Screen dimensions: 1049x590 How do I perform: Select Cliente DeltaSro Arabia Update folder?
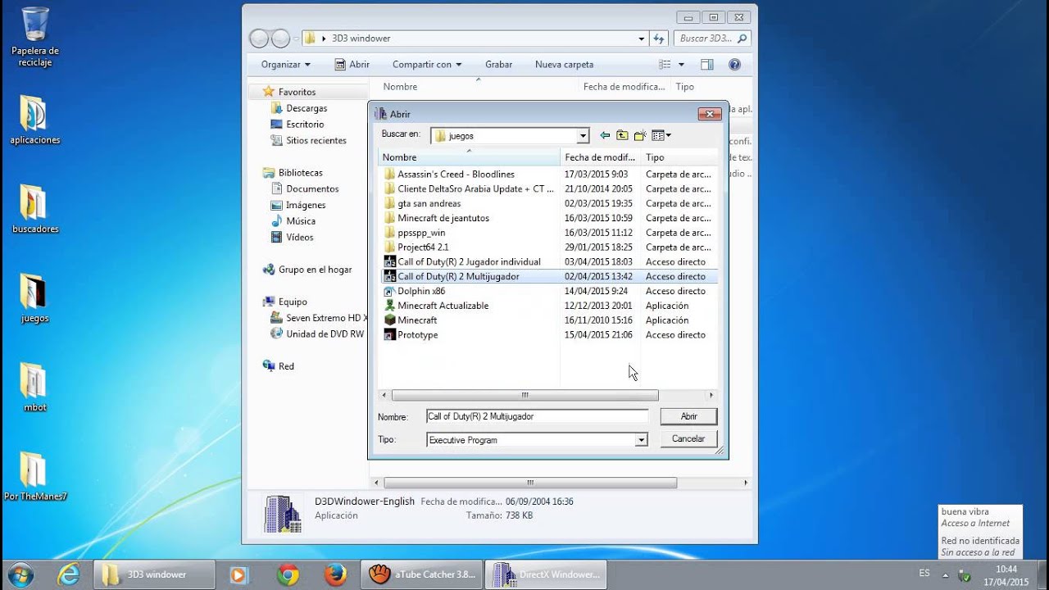point(475,188)
